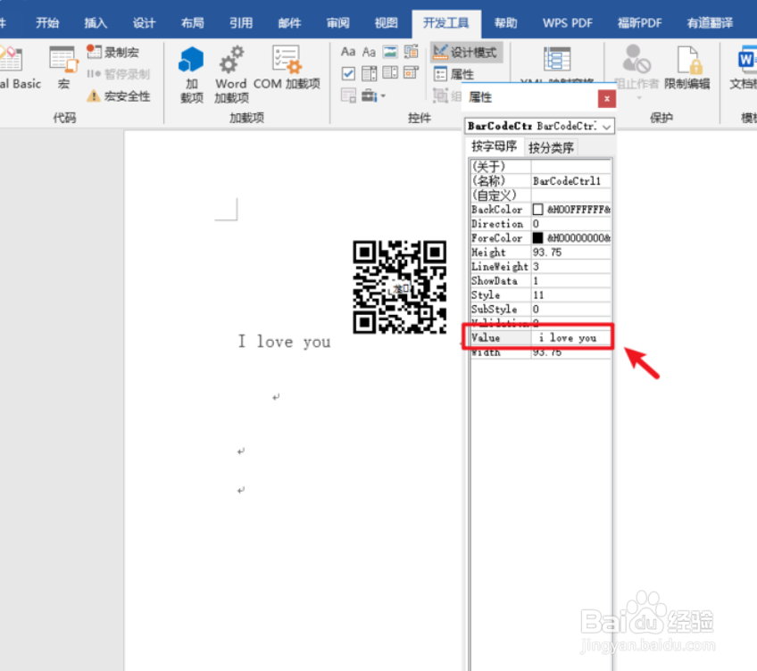Screen dimensions: 757x671
Task: Select 按字母序 alphabetical tab
Action: coord(494,146)
